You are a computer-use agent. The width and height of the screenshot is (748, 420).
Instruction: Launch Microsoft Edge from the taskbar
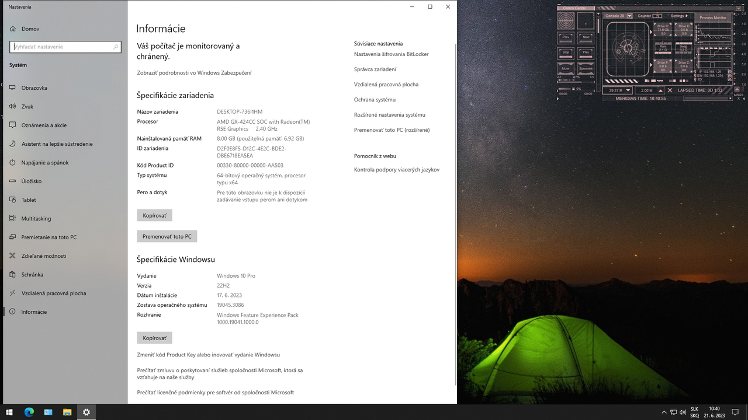click(x=29, y=412)
